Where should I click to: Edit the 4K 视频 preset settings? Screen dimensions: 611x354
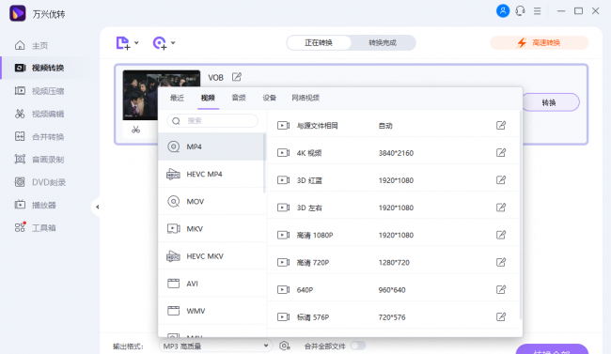(501, 153)
